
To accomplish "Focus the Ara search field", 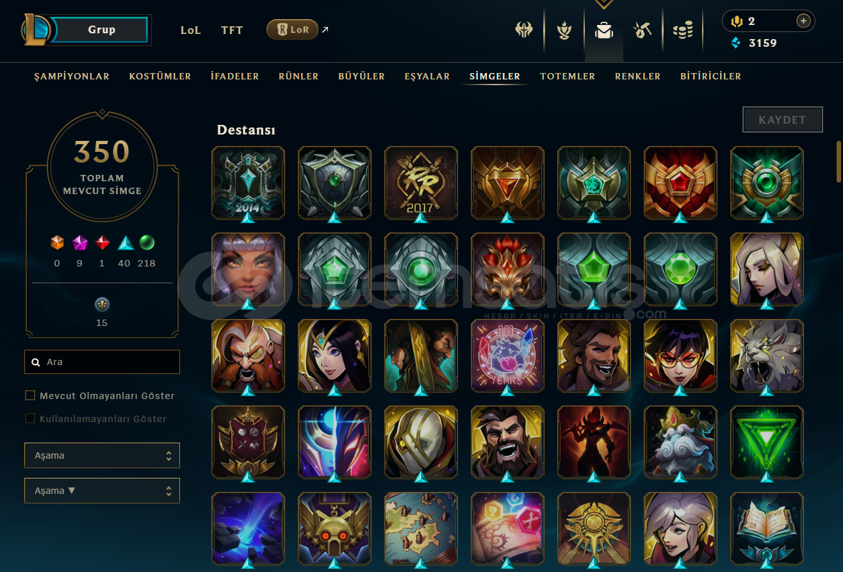I will [x=102, y=362].
